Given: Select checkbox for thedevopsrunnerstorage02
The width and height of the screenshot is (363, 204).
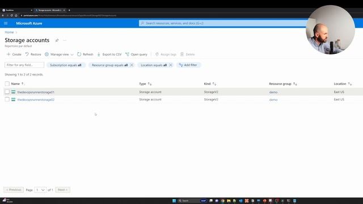Looking at the screenshot, I should [x=7, y=100].
